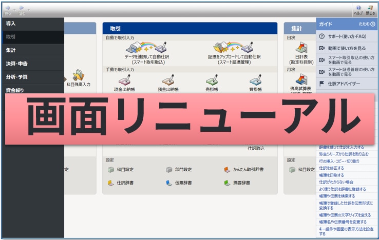379x240 pixels.
Task: Select 導入 in the left menu
Action: coord(11,24)
